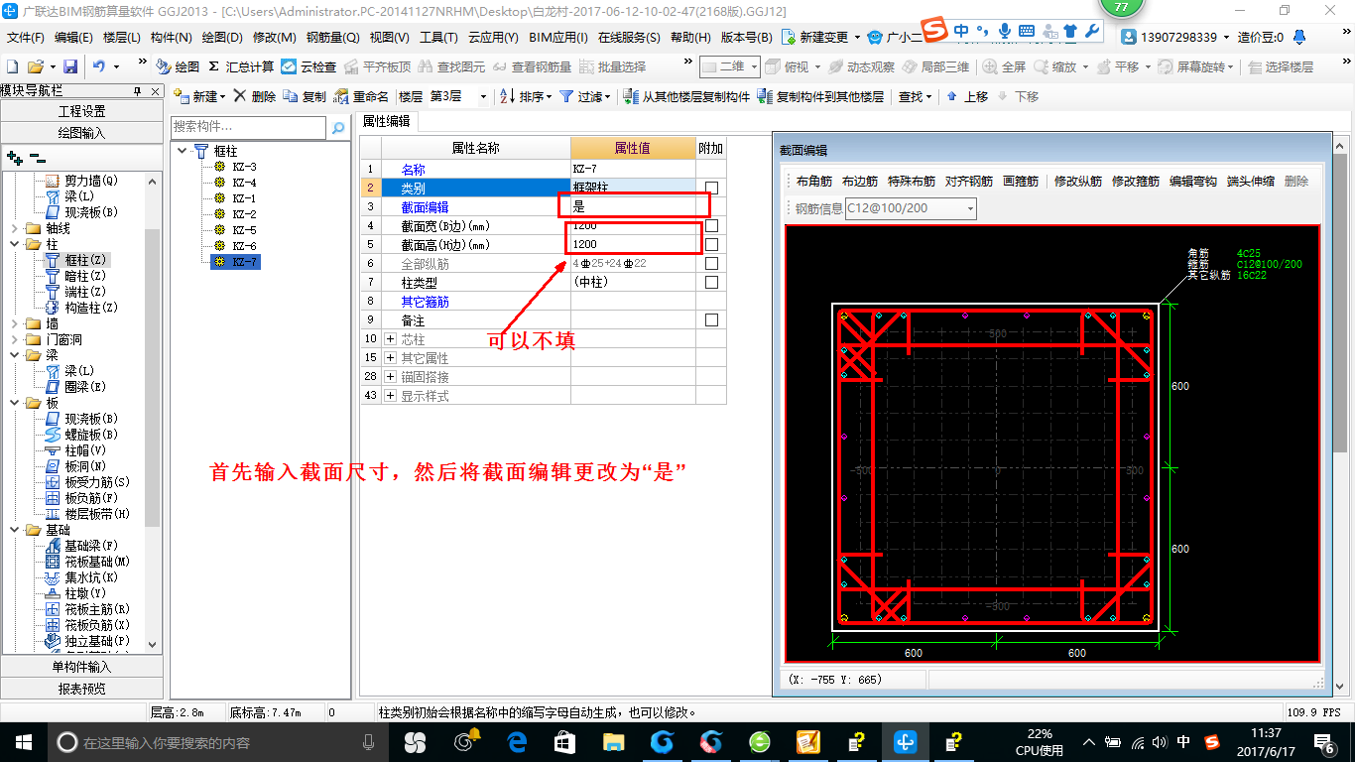Image resolution: width=1355 pixels, height=762 pixels.
Task: Click 画箍筋 in section editor
Action: click(x=1021, y=181)
